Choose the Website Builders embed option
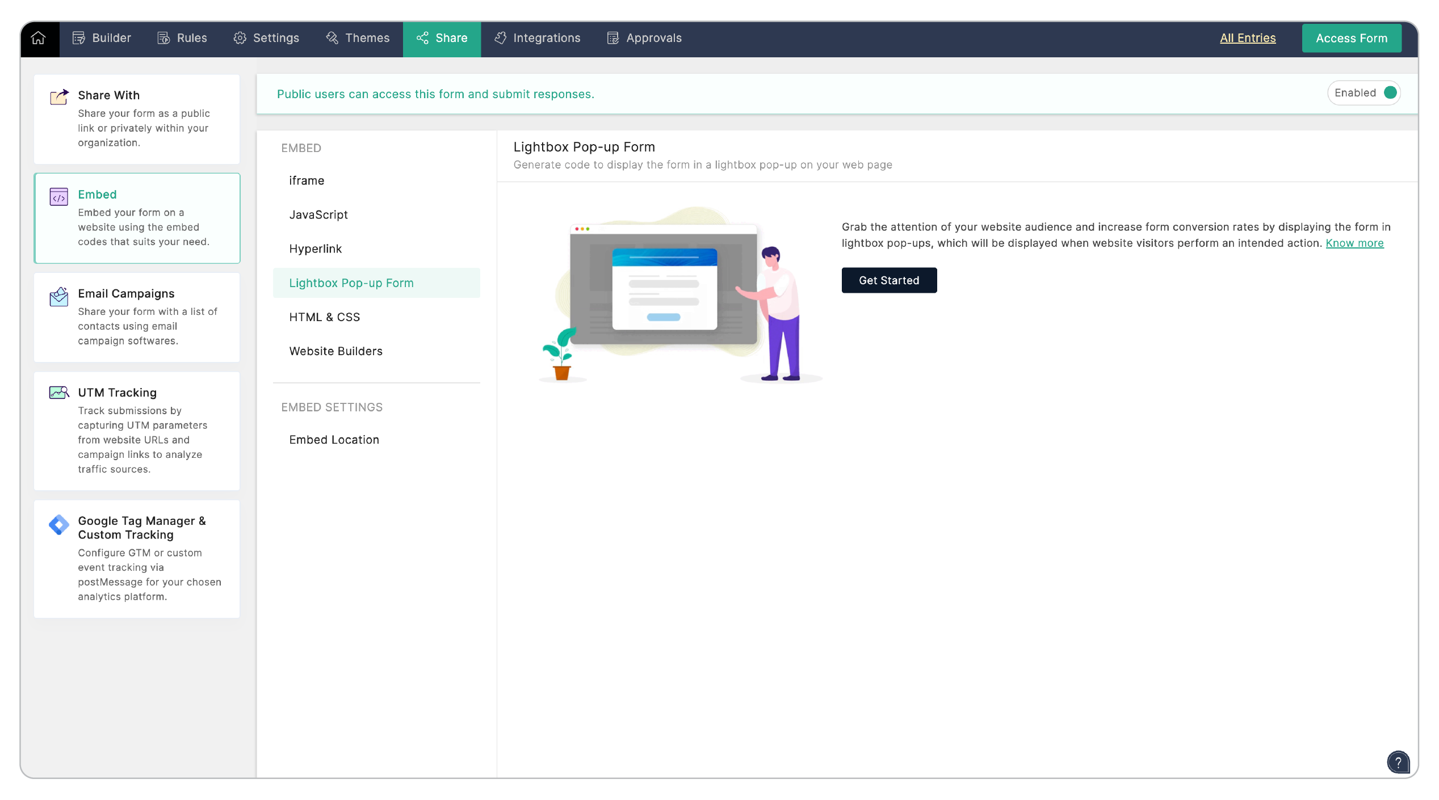 tap(335, 351)
